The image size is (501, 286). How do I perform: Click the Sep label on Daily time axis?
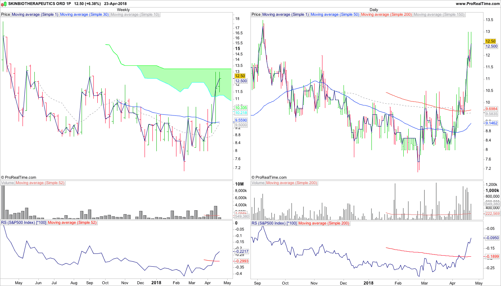[x=257, y=283]
